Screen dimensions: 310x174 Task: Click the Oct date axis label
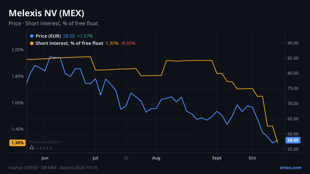[252, 158]
